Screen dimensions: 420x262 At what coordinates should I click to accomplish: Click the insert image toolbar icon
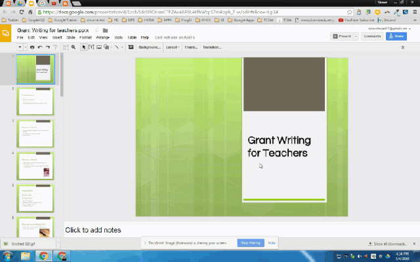point(98,47)
